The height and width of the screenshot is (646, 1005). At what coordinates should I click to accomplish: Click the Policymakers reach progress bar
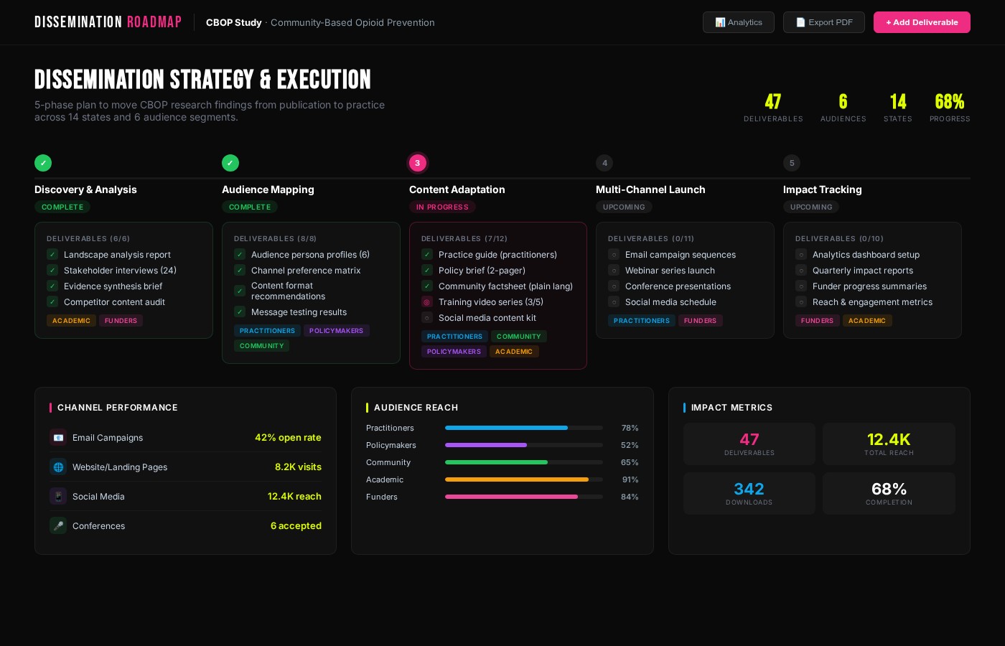click(524, 445)
